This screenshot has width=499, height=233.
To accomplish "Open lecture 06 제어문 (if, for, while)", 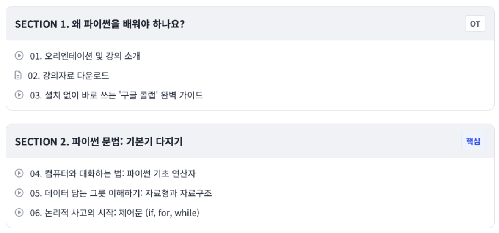I will click(115, 213).
